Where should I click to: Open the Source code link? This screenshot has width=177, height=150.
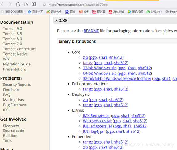[14, 131]
